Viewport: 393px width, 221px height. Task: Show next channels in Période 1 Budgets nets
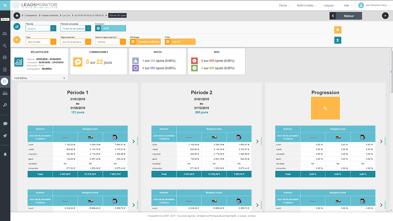pos(134,142)
